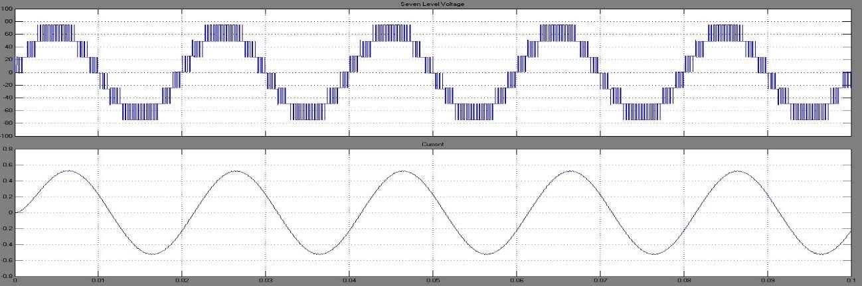Screen dimensions: 862x286
Task: Click the 0.8 label on current axis
Action: click(x=8, y=149)
